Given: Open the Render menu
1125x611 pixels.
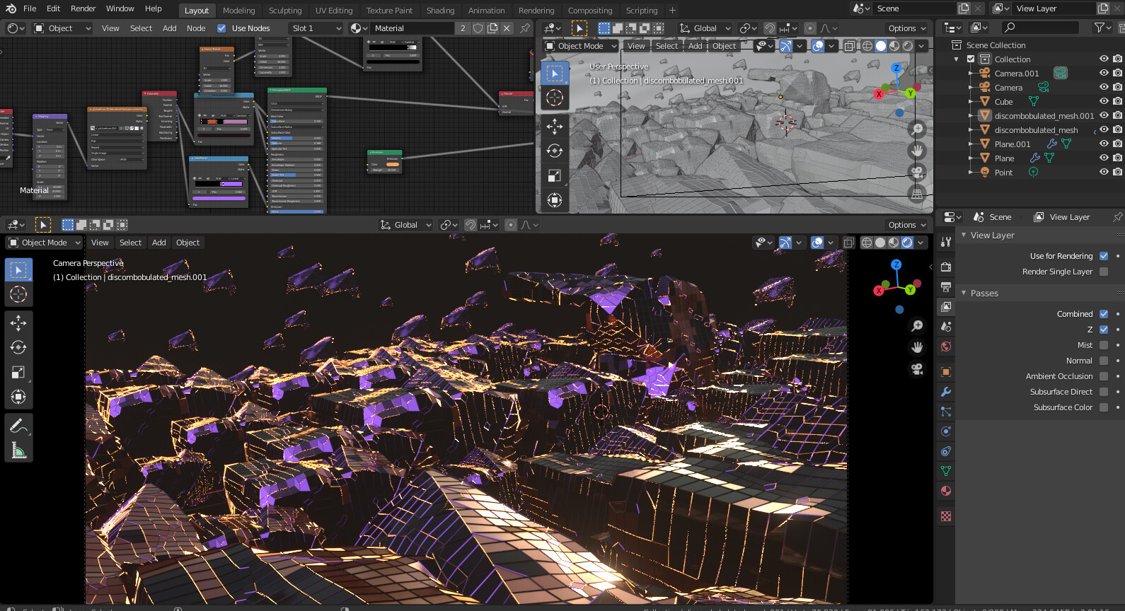Looking at the screenshot, I should click(83, 8).
